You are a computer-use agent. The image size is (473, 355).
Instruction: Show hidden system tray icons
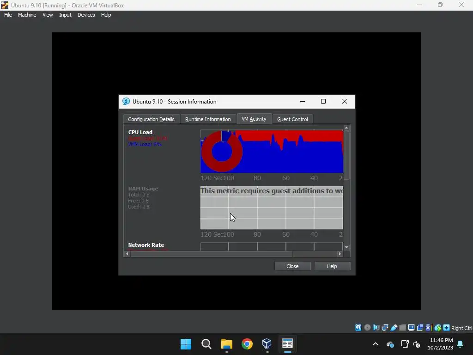click(376, 344)
